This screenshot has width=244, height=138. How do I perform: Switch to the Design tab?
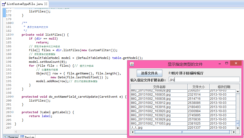pos(27,137)
